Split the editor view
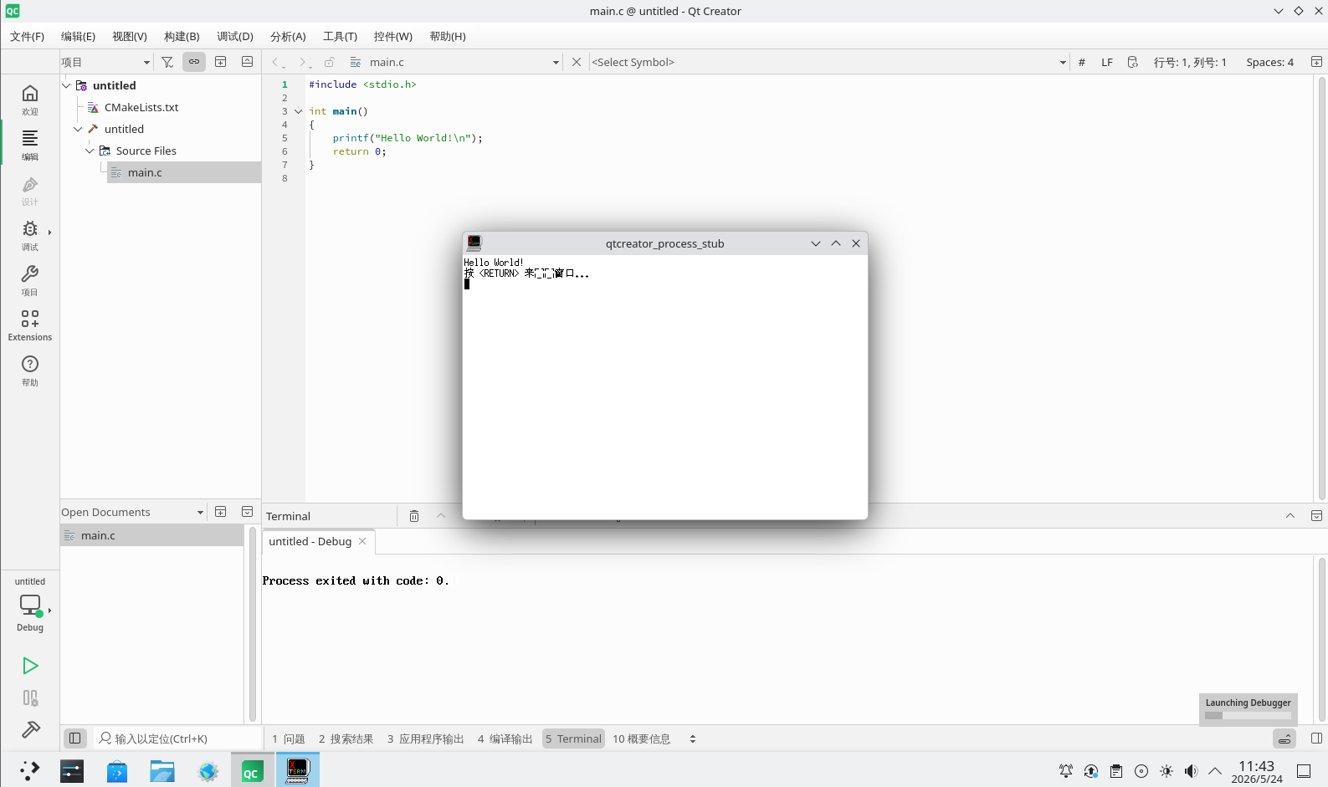This screenshot has height=787, width=1328. (1316, 62)
